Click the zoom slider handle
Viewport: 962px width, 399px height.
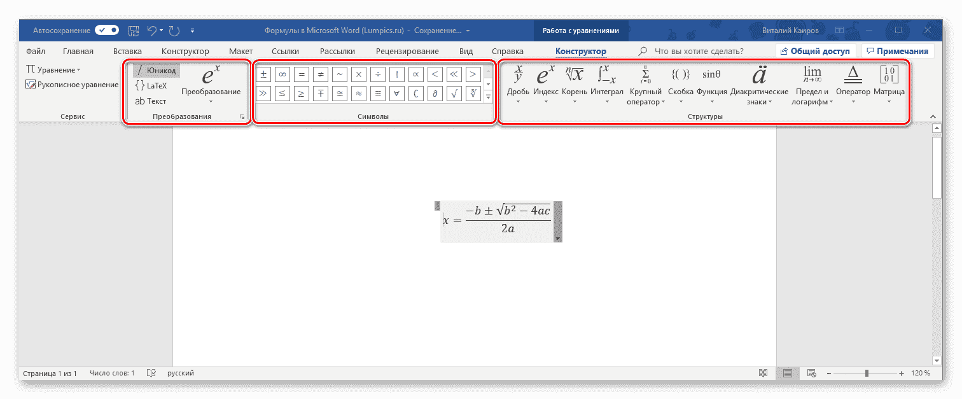867,373
